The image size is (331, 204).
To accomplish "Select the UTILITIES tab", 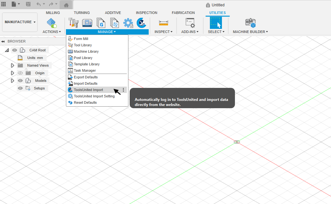I will point(217,13).
